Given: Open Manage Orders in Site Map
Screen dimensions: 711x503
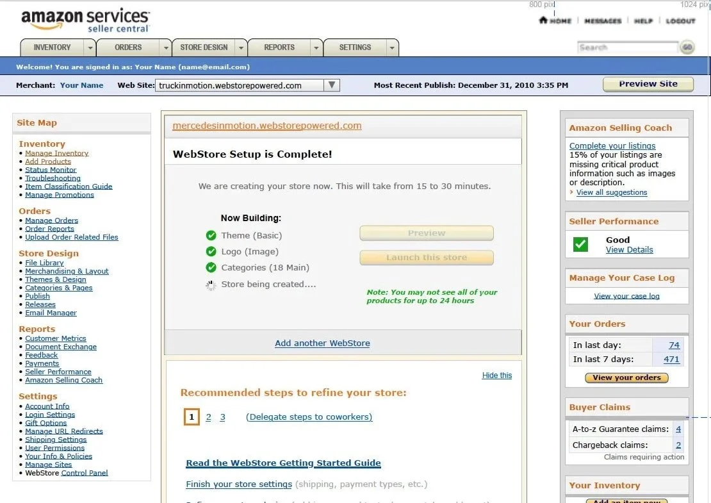Looking at the screenshot, I should (52, 220).
